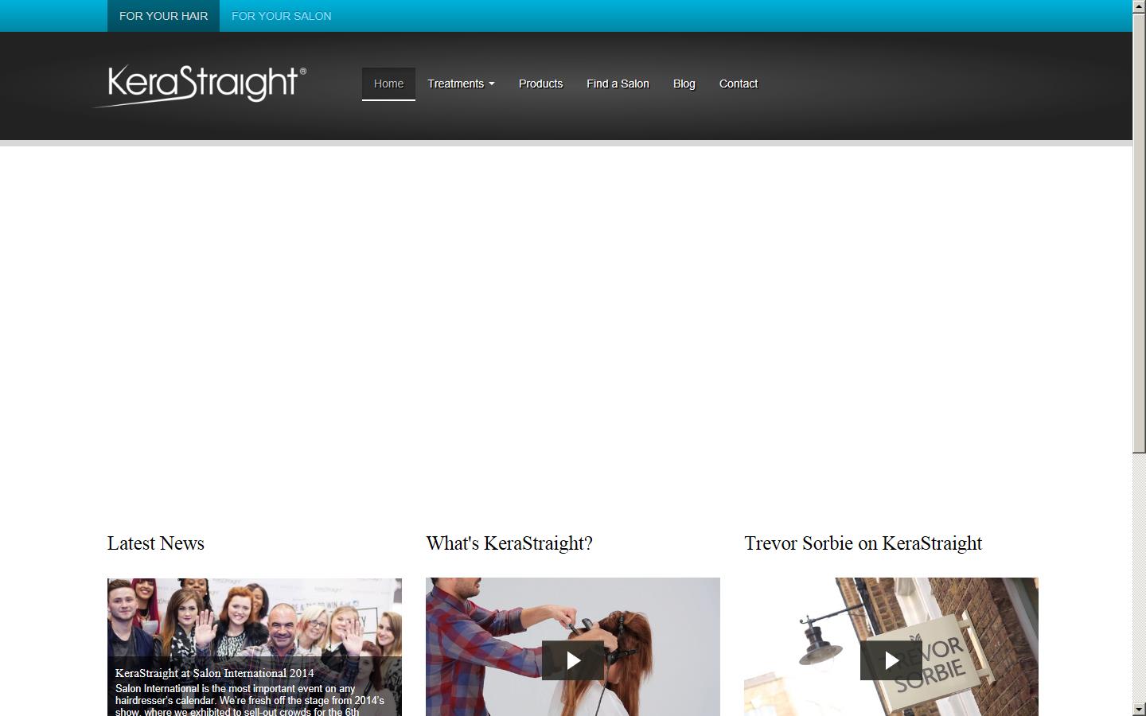
Task: Click the Trevor Sorbie video play icon
Action: tap(891, 660)
